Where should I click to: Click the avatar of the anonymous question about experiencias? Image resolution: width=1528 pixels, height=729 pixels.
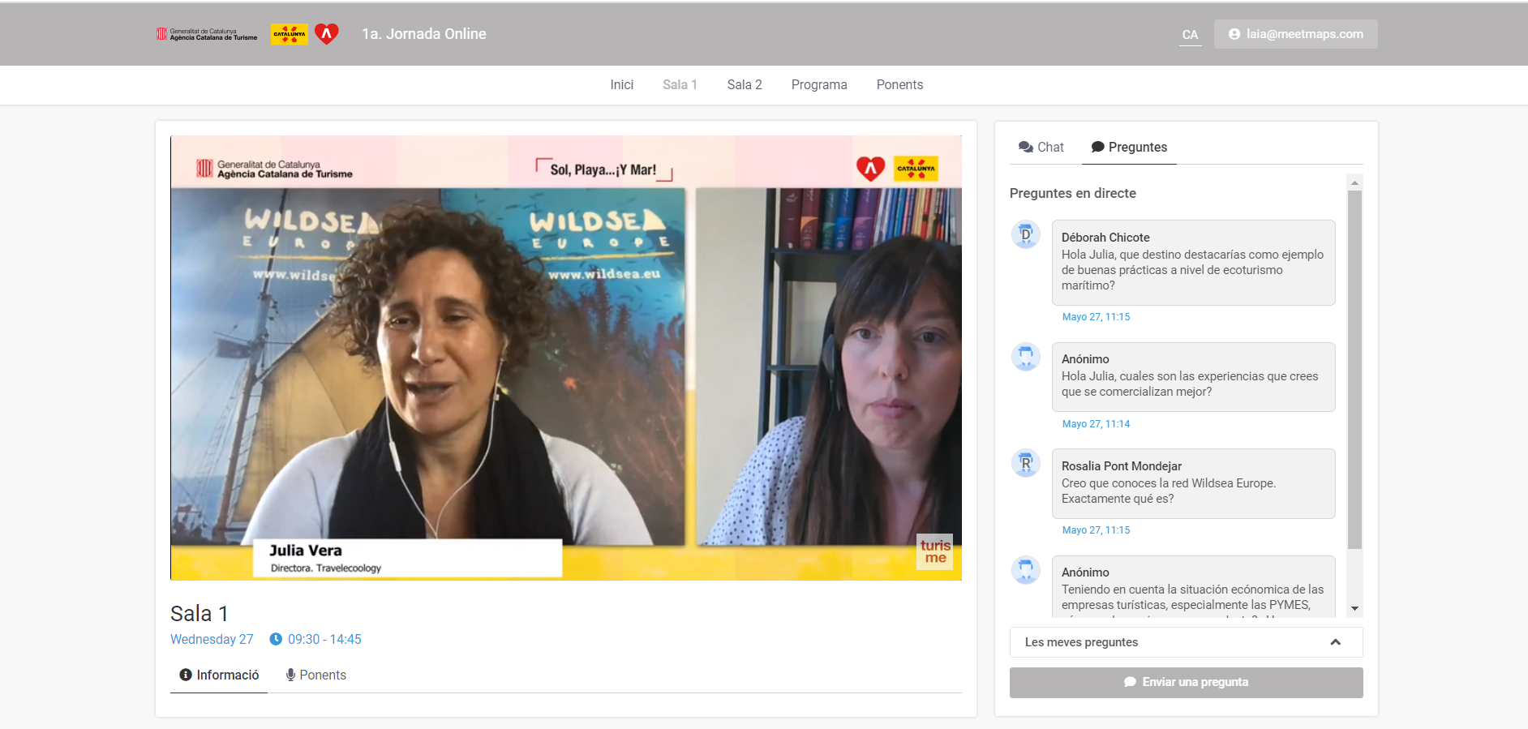[1026, 357]
